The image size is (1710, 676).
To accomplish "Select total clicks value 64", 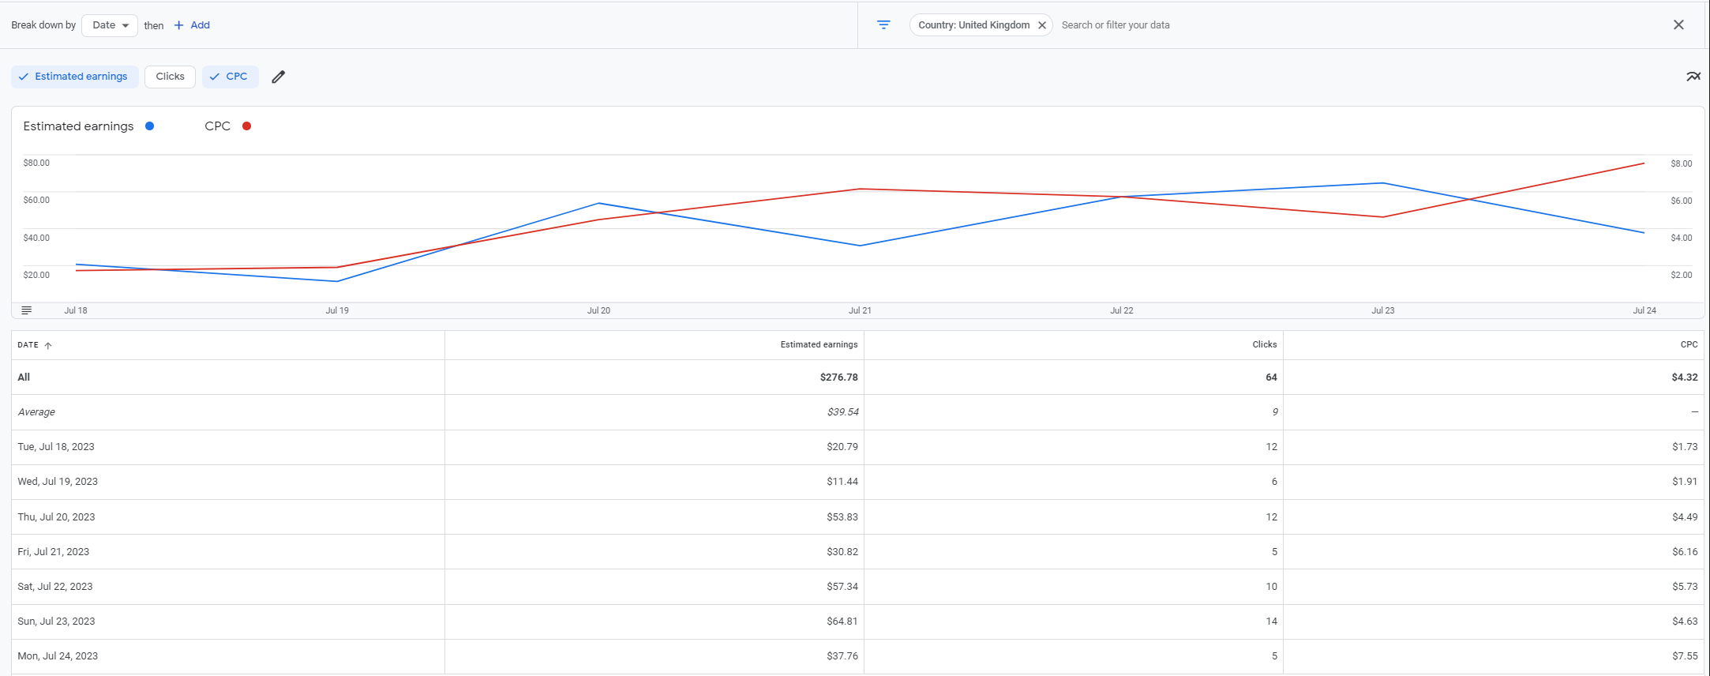I will coord(1271,377).
